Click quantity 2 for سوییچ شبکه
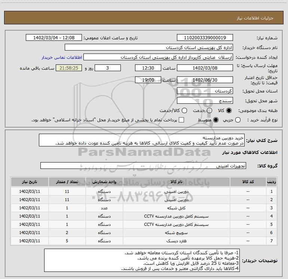This screenshot has width=288, height=279. 67,233
